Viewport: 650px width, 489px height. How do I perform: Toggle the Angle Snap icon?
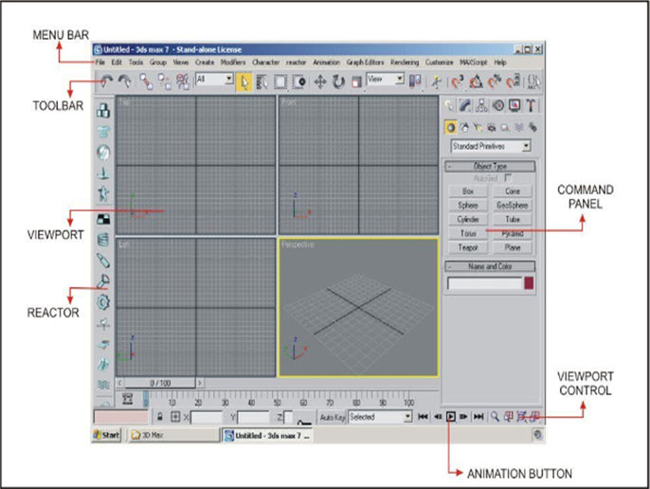[x=476, y=81]
